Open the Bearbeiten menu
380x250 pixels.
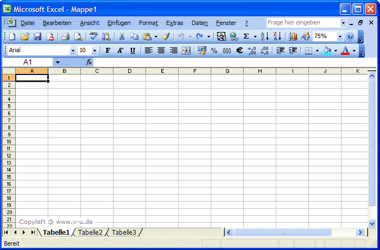tap(57, 23)
